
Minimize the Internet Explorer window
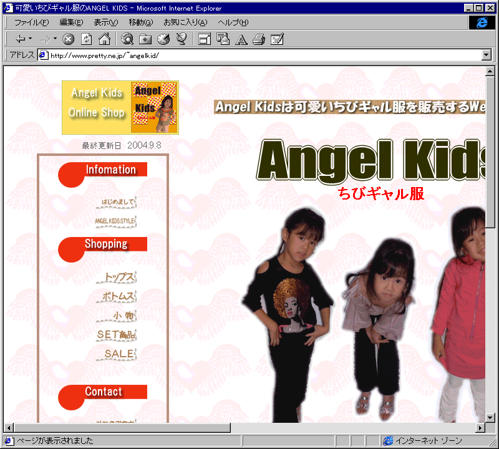pos(468,8)
